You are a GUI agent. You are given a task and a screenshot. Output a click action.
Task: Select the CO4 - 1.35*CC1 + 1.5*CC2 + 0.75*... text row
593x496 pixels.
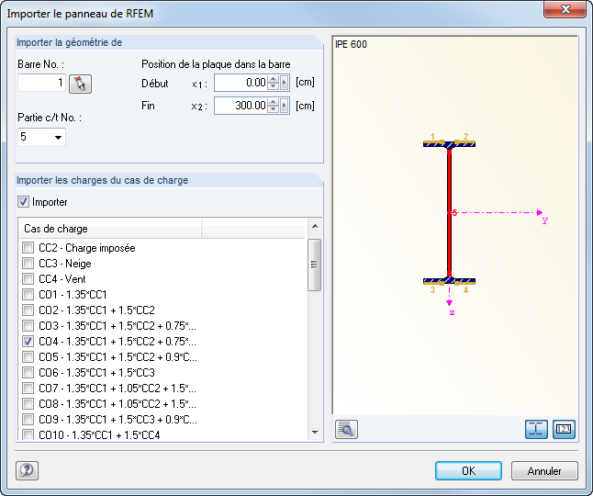[x=117, y=342]
